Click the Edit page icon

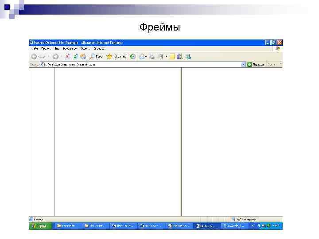coord(161,57)
